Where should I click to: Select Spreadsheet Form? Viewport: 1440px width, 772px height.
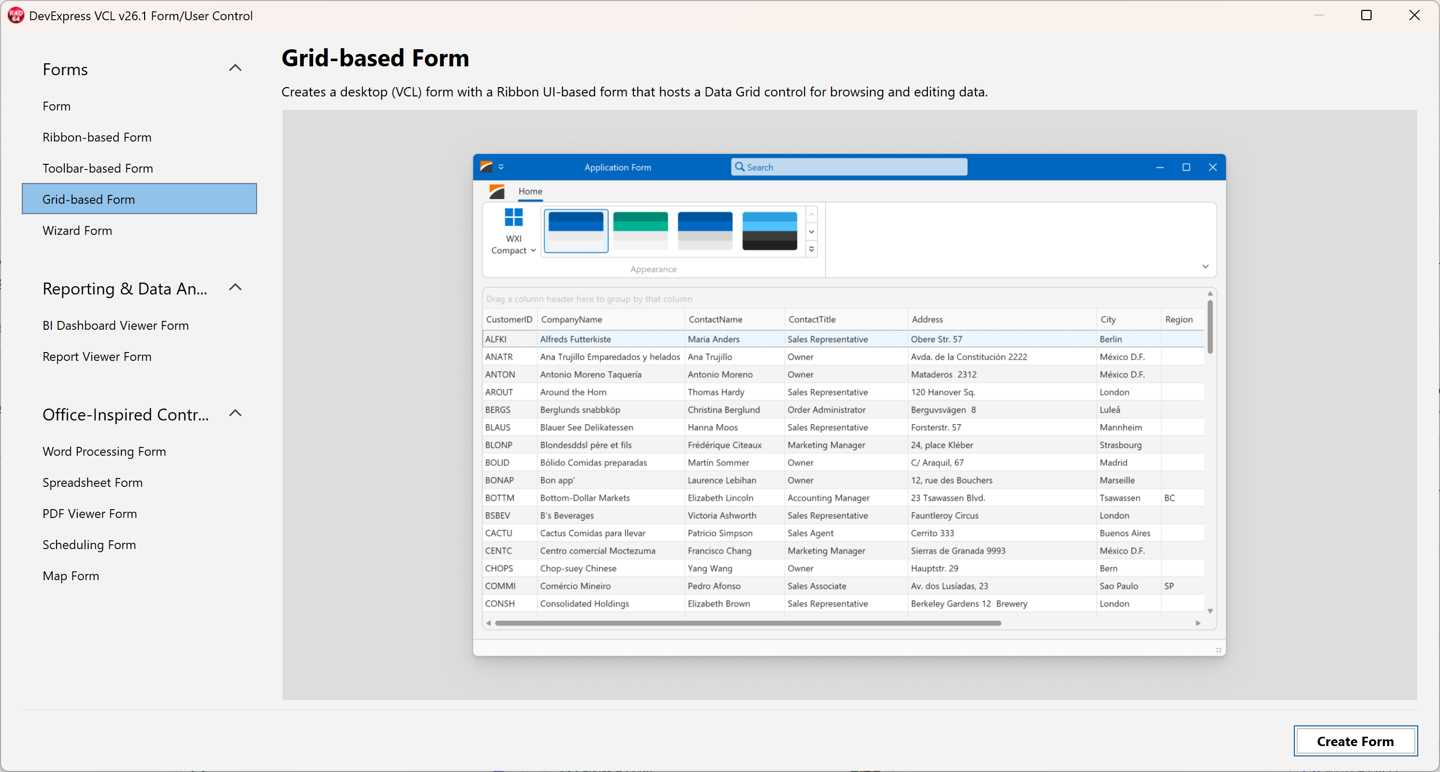(x=92, y=482)
